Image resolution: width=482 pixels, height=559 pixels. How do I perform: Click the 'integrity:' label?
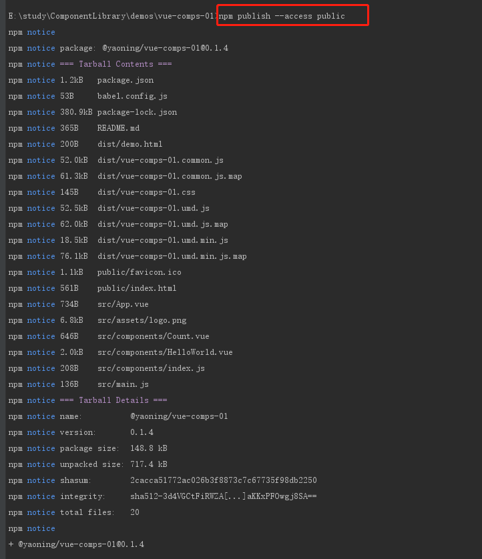pos(82,496)
